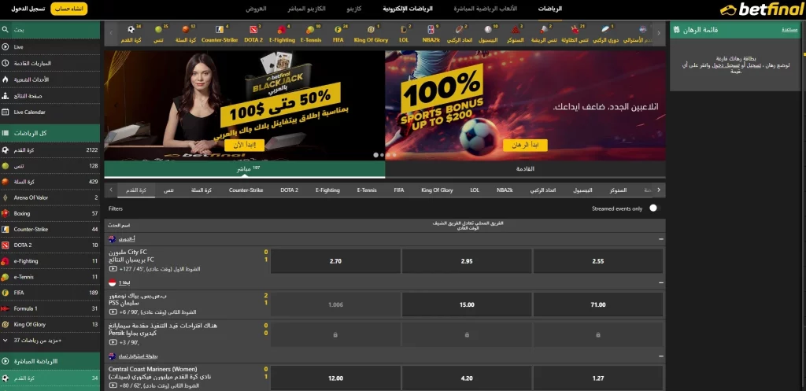Open NBA2k icon in top sports carousel
This screenshot has width=806, height=391.
(x=431, y=30)
